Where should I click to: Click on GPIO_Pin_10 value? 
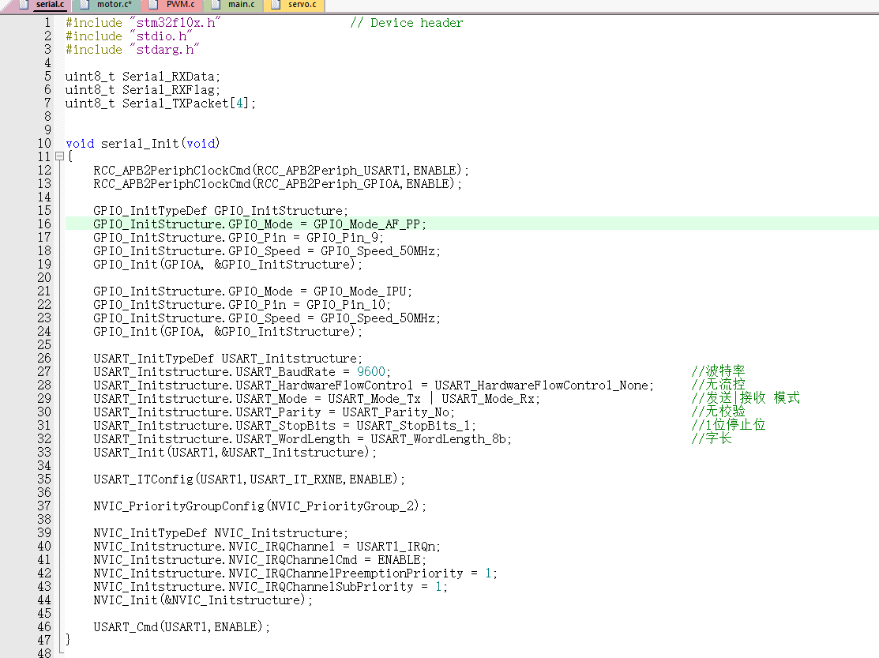(x=345, y=305)
